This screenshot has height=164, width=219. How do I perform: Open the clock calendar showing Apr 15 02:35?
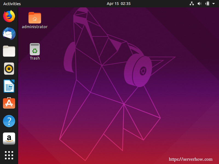[x=119, y=4]
